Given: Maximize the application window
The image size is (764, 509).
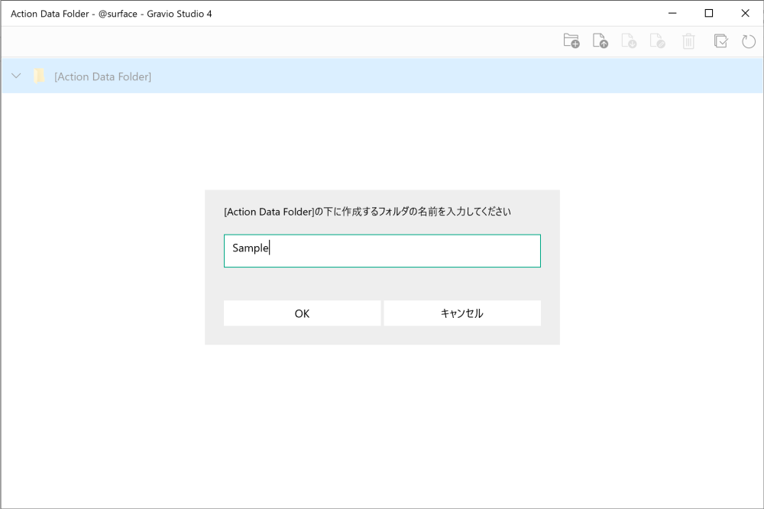Looking at the screenshot, I should [x=709, y=13].
